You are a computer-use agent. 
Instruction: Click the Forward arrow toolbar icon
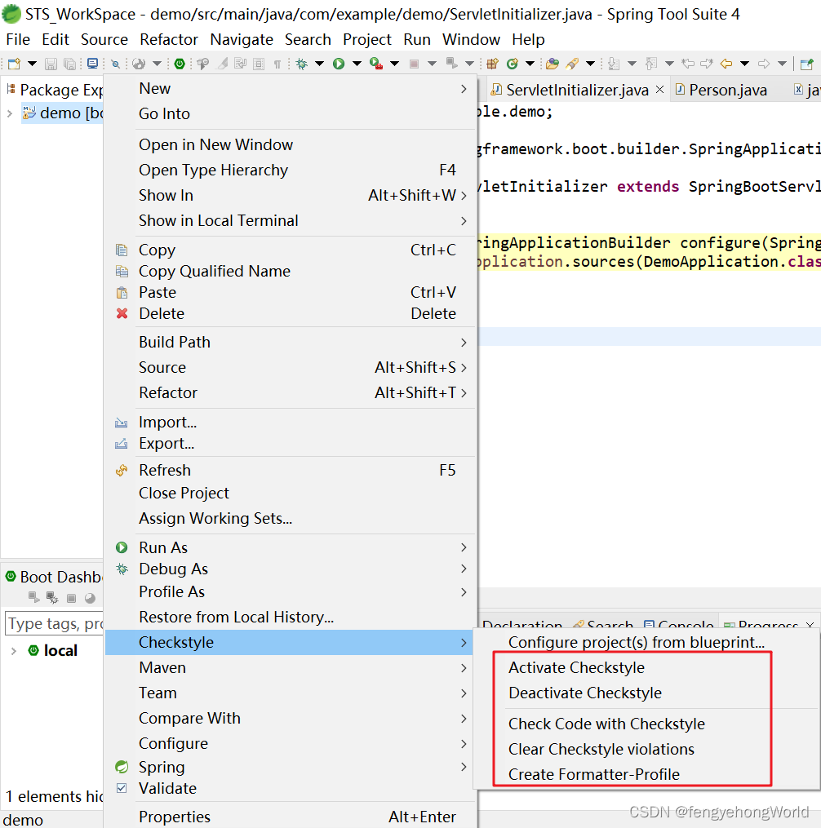click(x=764, y=64)
